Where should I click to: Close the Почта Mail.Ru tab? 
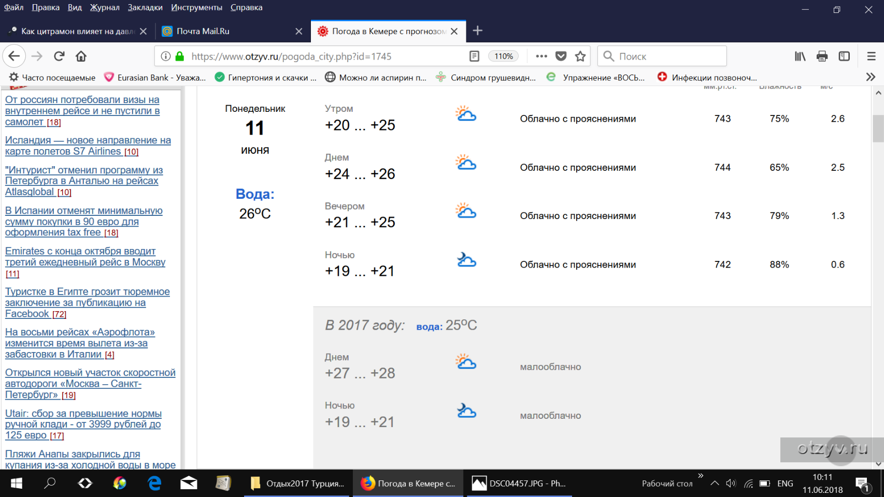coord(299,31)
